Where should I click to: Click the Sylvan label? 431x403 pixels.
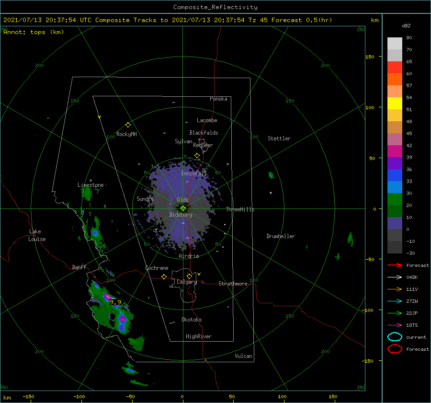pos(183,141)
